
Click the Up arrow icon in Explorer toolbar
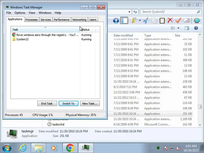pyautogui.click(x=116, y=21)
